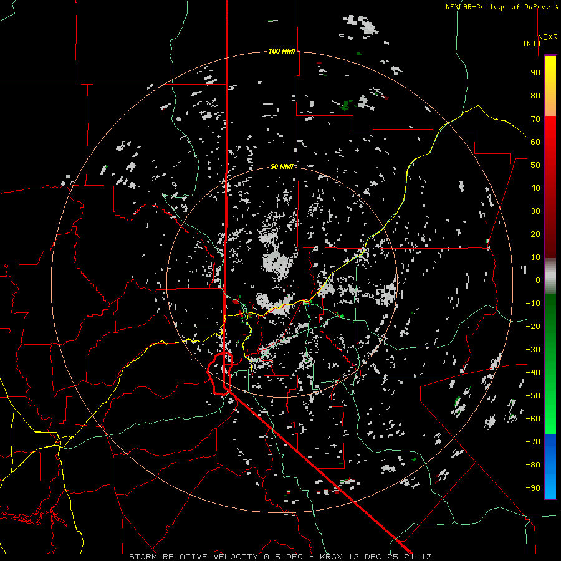Click the 40 value on velocity scale
This screenshot has height=561, width=561.
click(x=535, y=188)
